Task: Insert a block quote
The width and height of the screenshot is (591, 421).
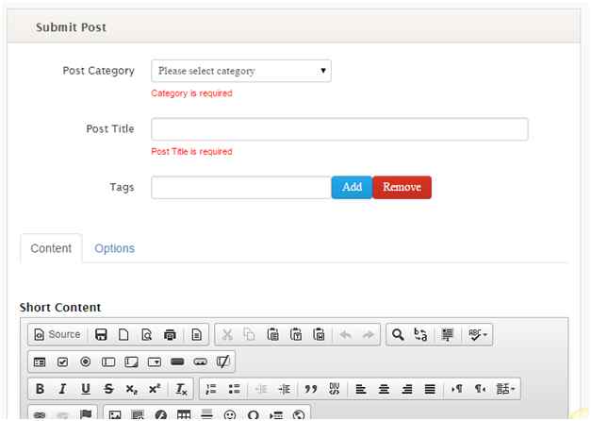Action: (310, 389)
